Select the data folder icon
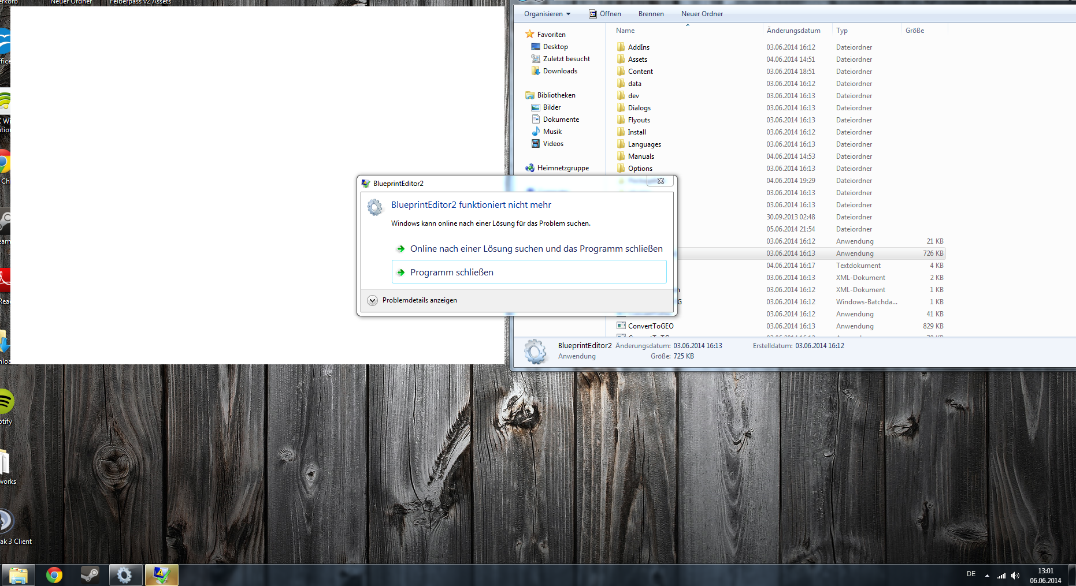The height and width of the screenshot is (586, 1076). pyautogui.click(x=621, y=83)
